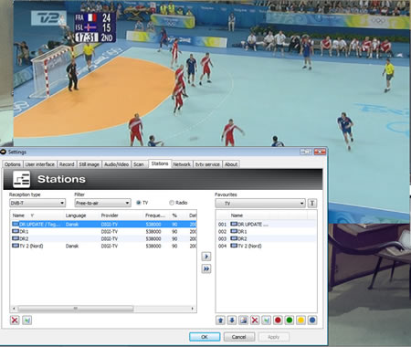Add selected station to favourites with single arrow
411x347 pixels.
coord(206,257)
